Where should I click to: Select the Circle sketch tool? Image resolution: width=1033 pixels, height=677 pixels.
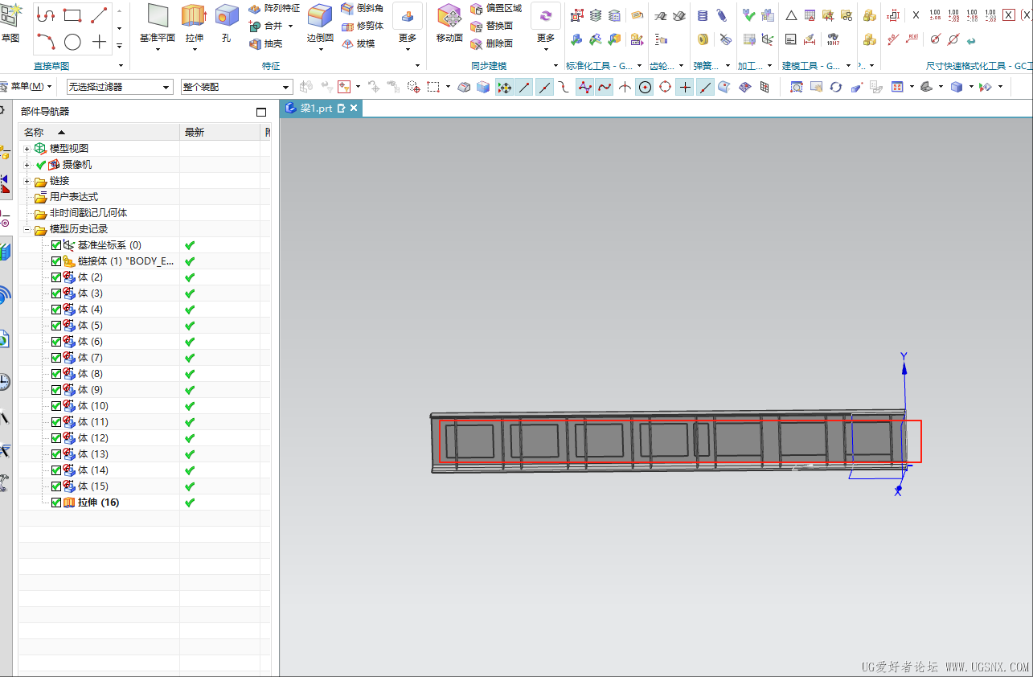click(72, 42)
